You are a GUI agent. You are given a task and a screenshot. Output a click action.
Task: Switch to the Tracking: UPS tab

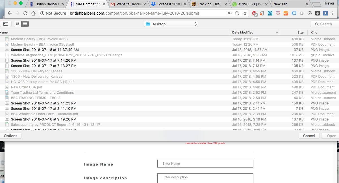pyautogui.click(x=210, y=4)
